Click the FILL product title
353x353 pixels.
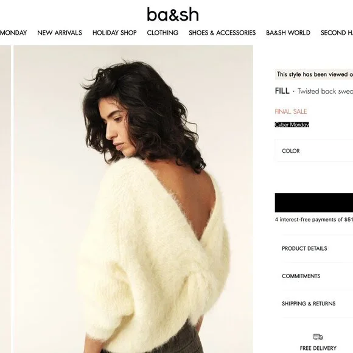pos(282,91)
